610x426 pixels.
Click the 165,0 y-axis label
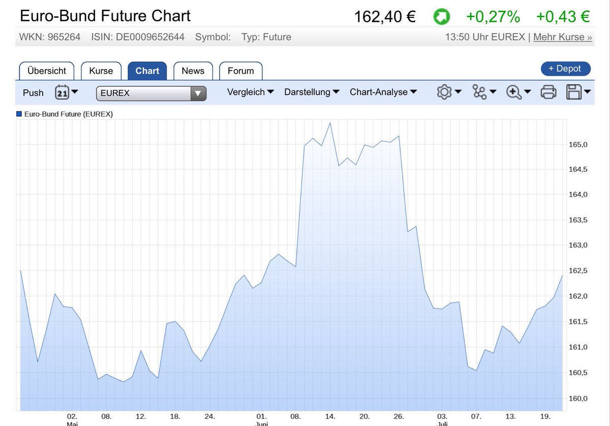click(577, 144)
